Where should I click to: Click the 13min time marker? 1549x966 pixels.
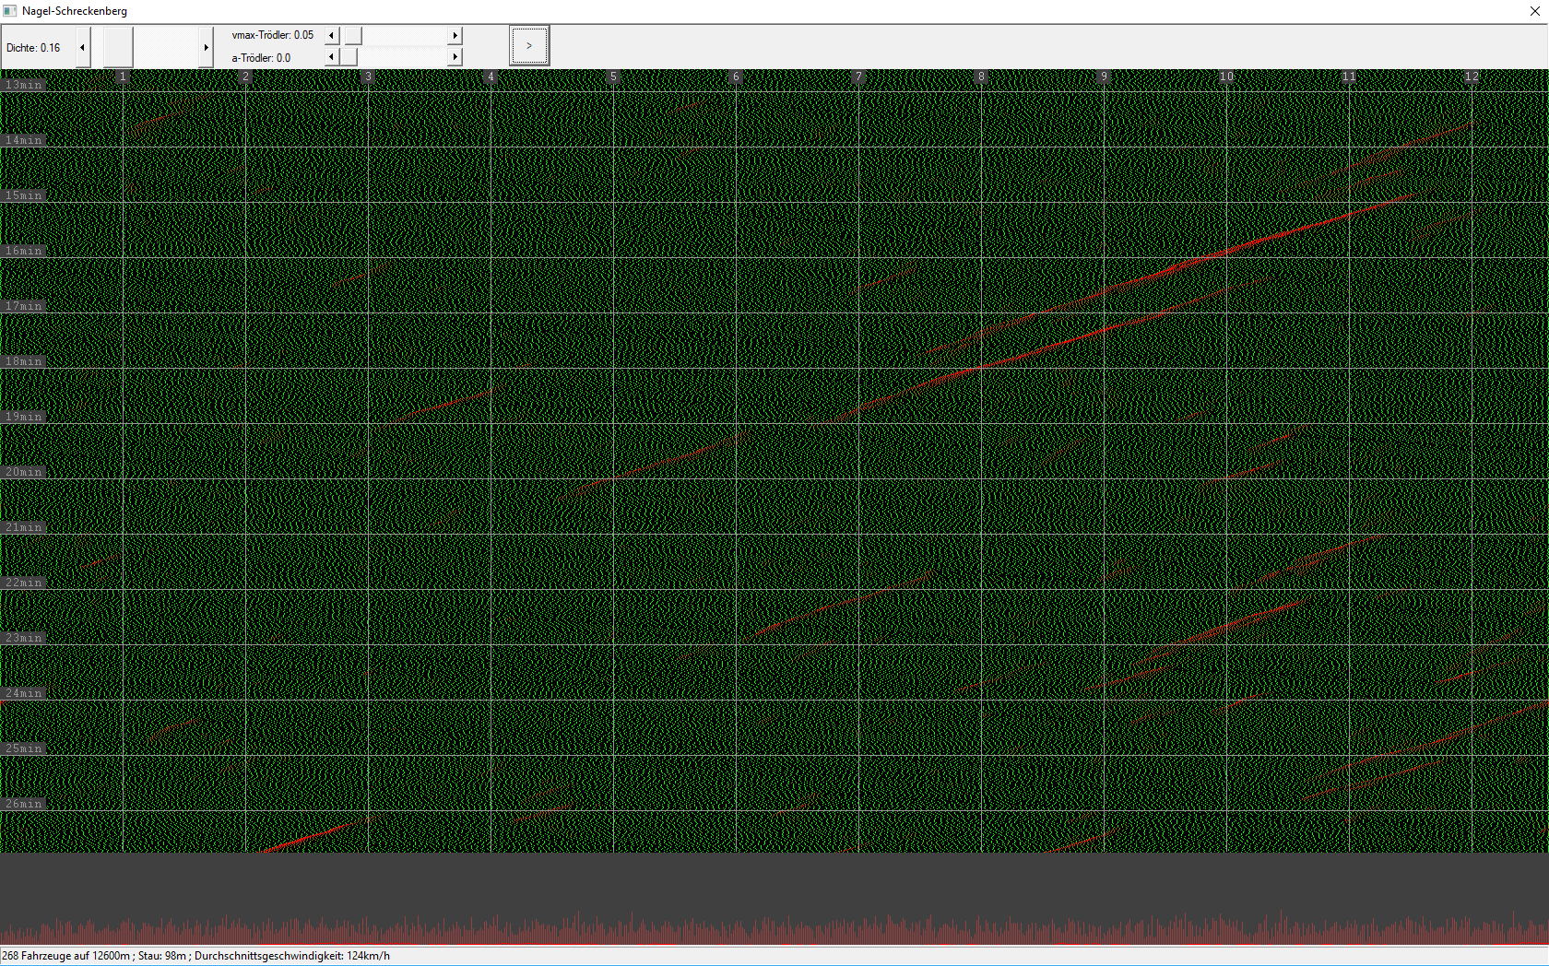[24, 85]
